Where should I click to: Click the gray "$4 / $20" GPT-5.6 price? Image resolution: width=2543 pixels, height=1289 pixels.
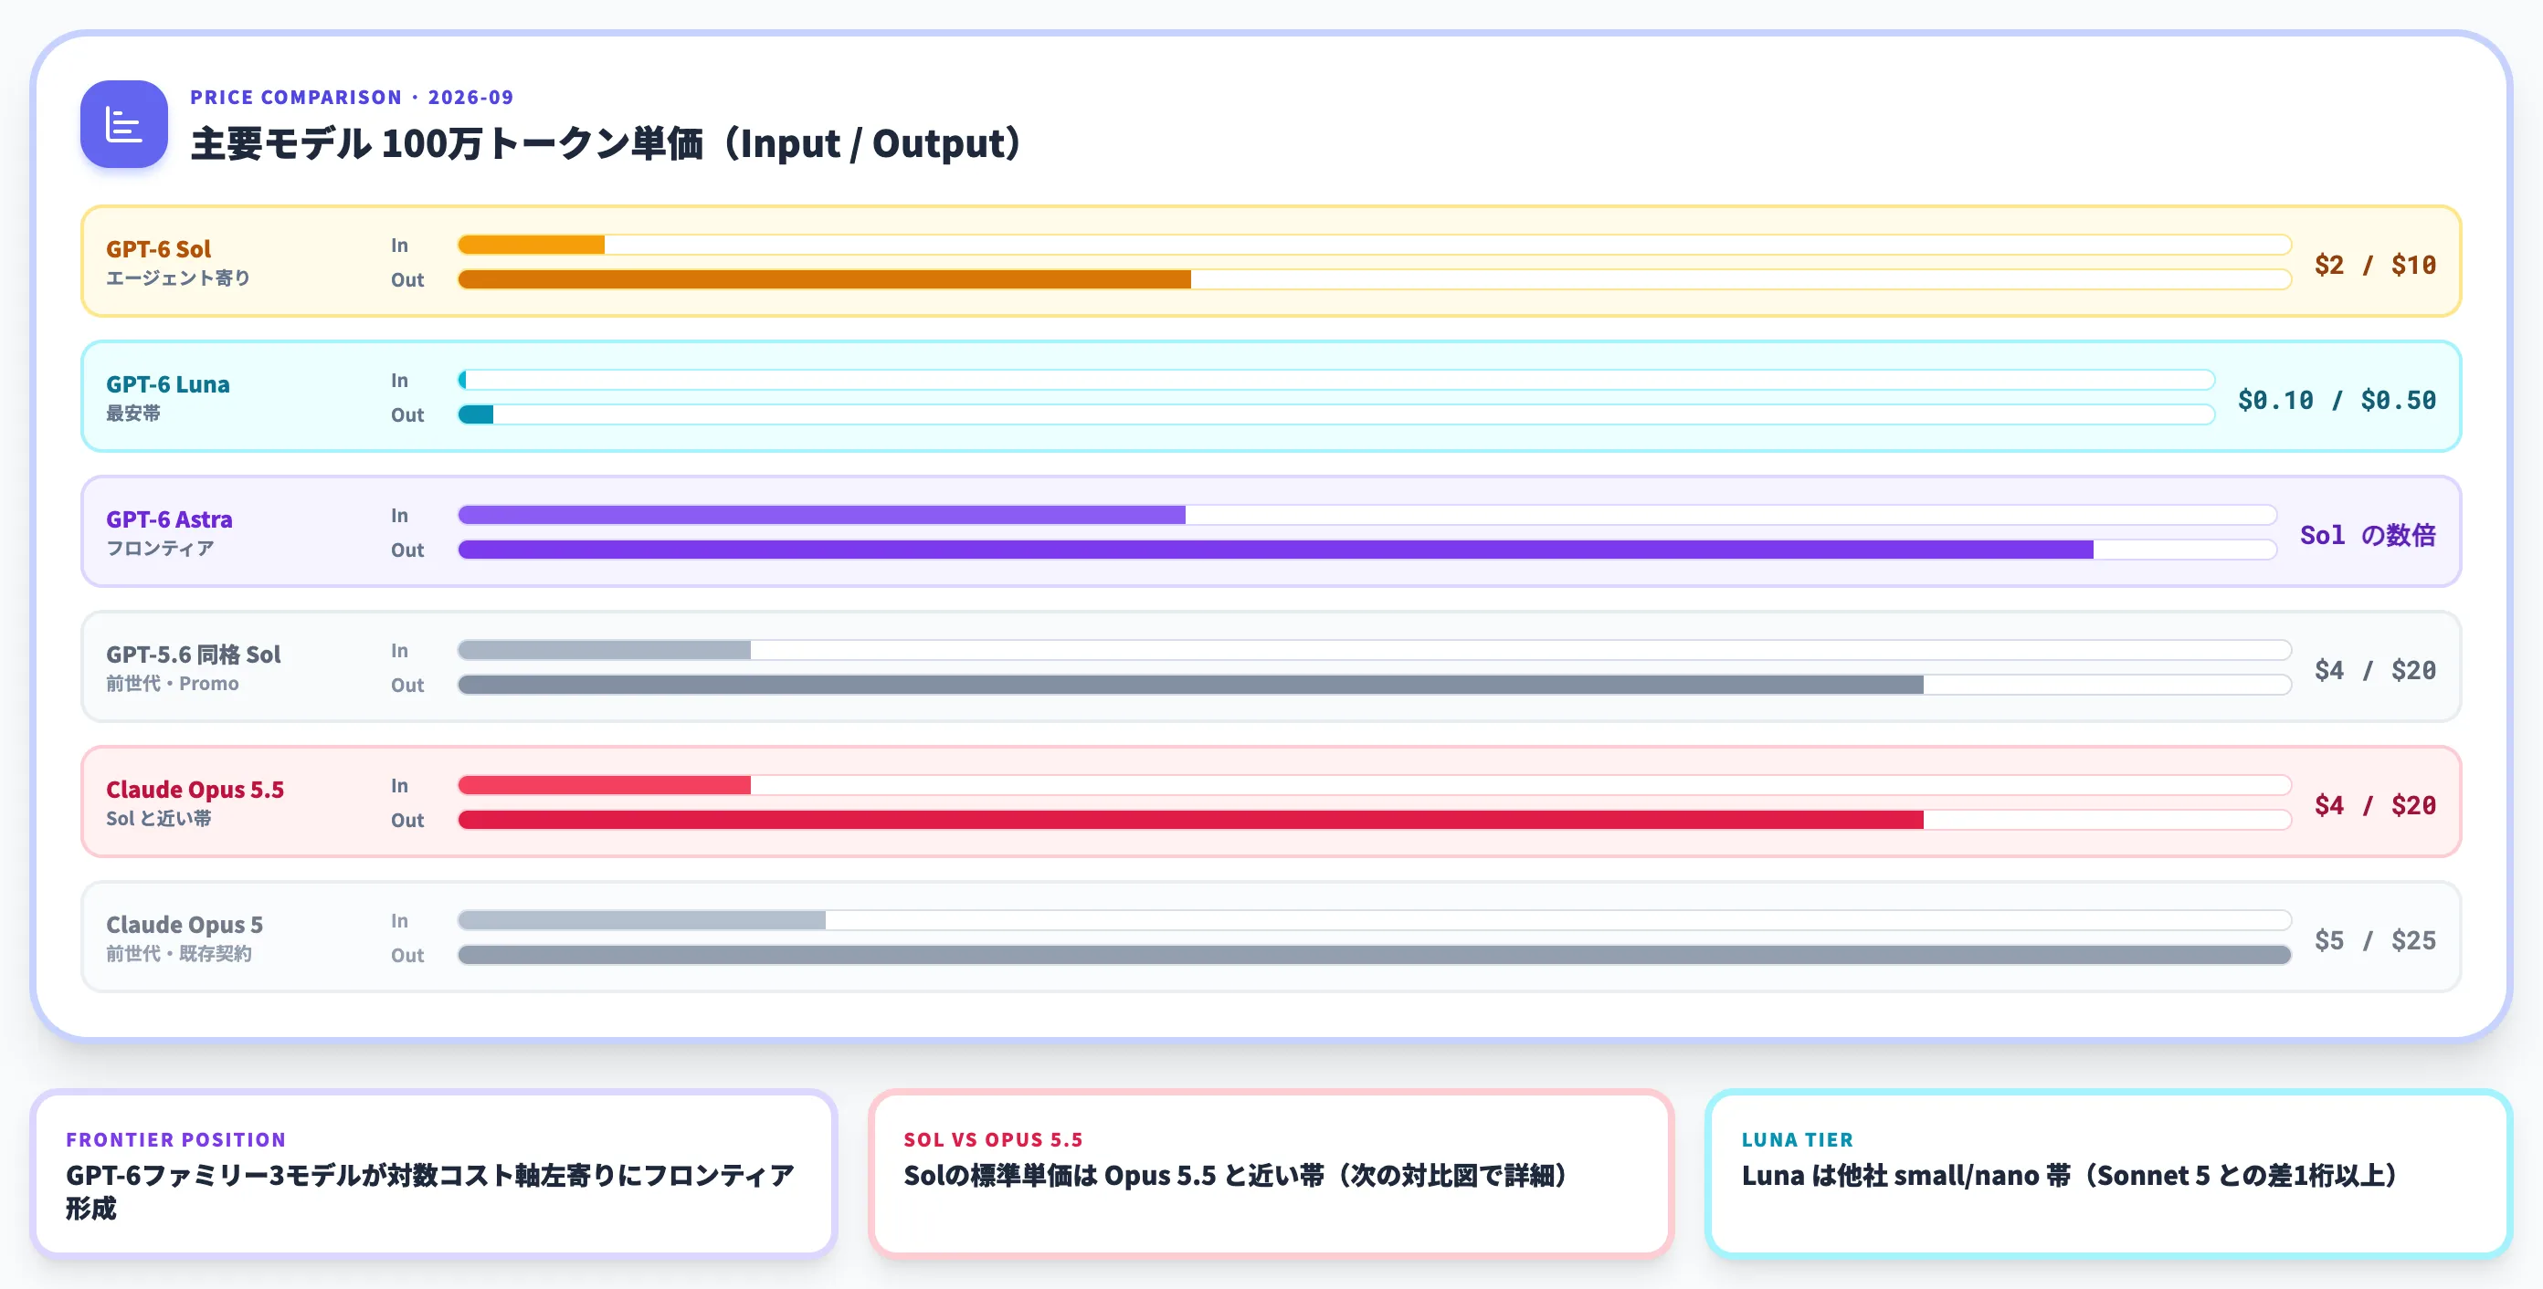click(2375, 670)
